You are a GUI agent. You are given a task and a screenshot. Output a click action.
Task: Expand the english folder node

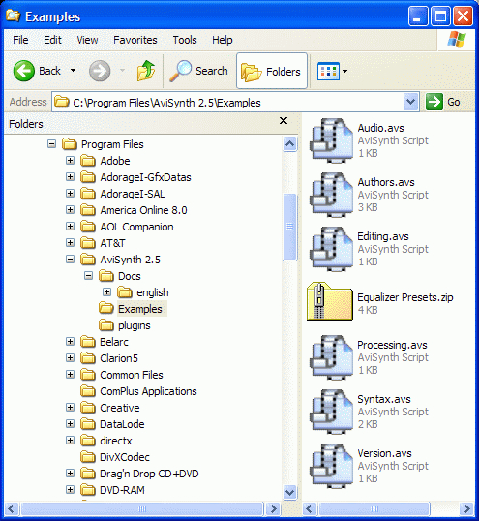point(106,292)
